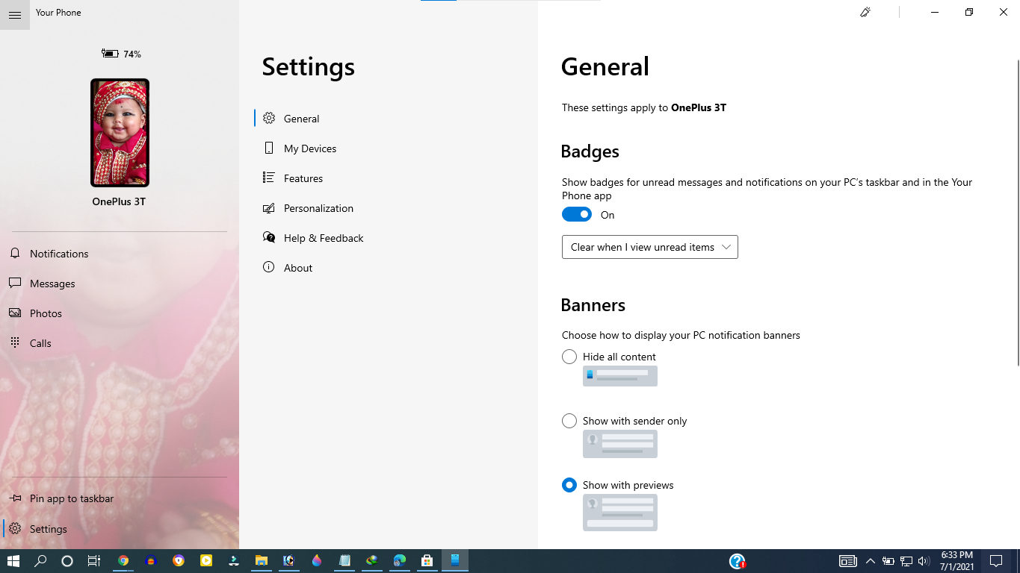This screenshot has height=573, width=1020.
Task: Click the volume speaker tray icon
Action: coord(924,561)
